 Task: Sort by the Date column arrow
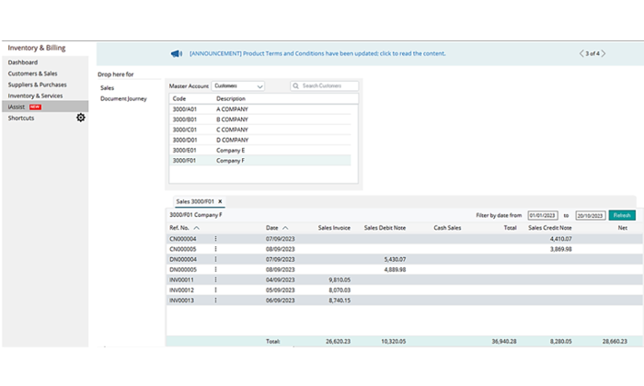coord(285,227)
